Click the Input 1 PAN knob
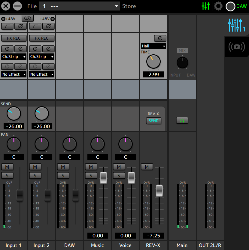 coord(14,144)
